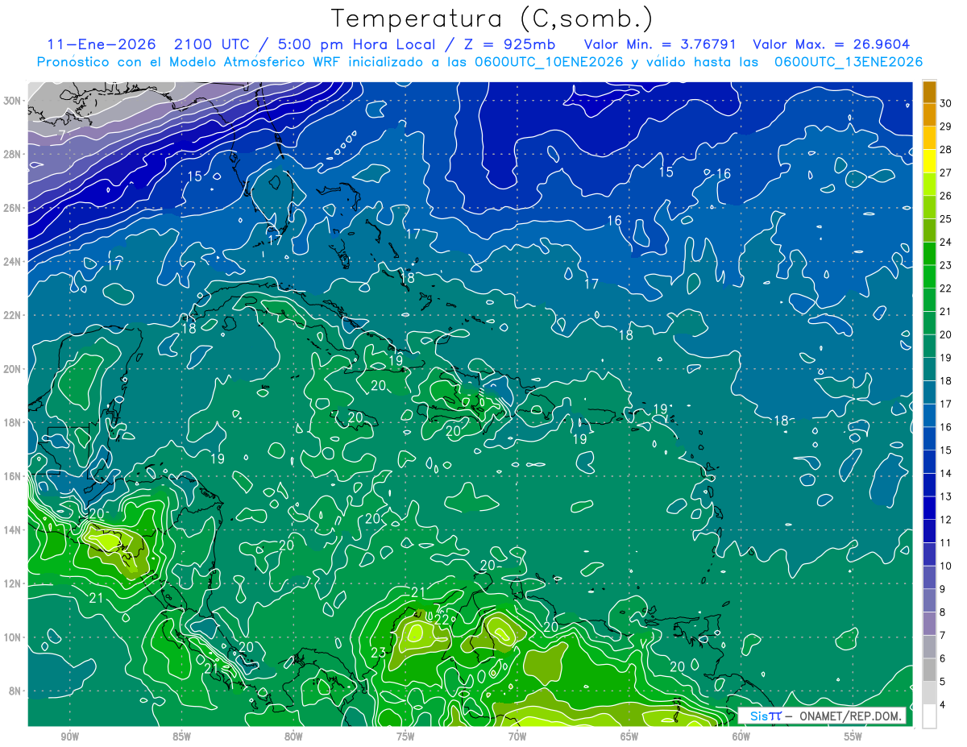This screenshot has width=967, height=747.
Task: Click the 22N latitude axis label
Action: pyautogui.click(x=12, y=315)
